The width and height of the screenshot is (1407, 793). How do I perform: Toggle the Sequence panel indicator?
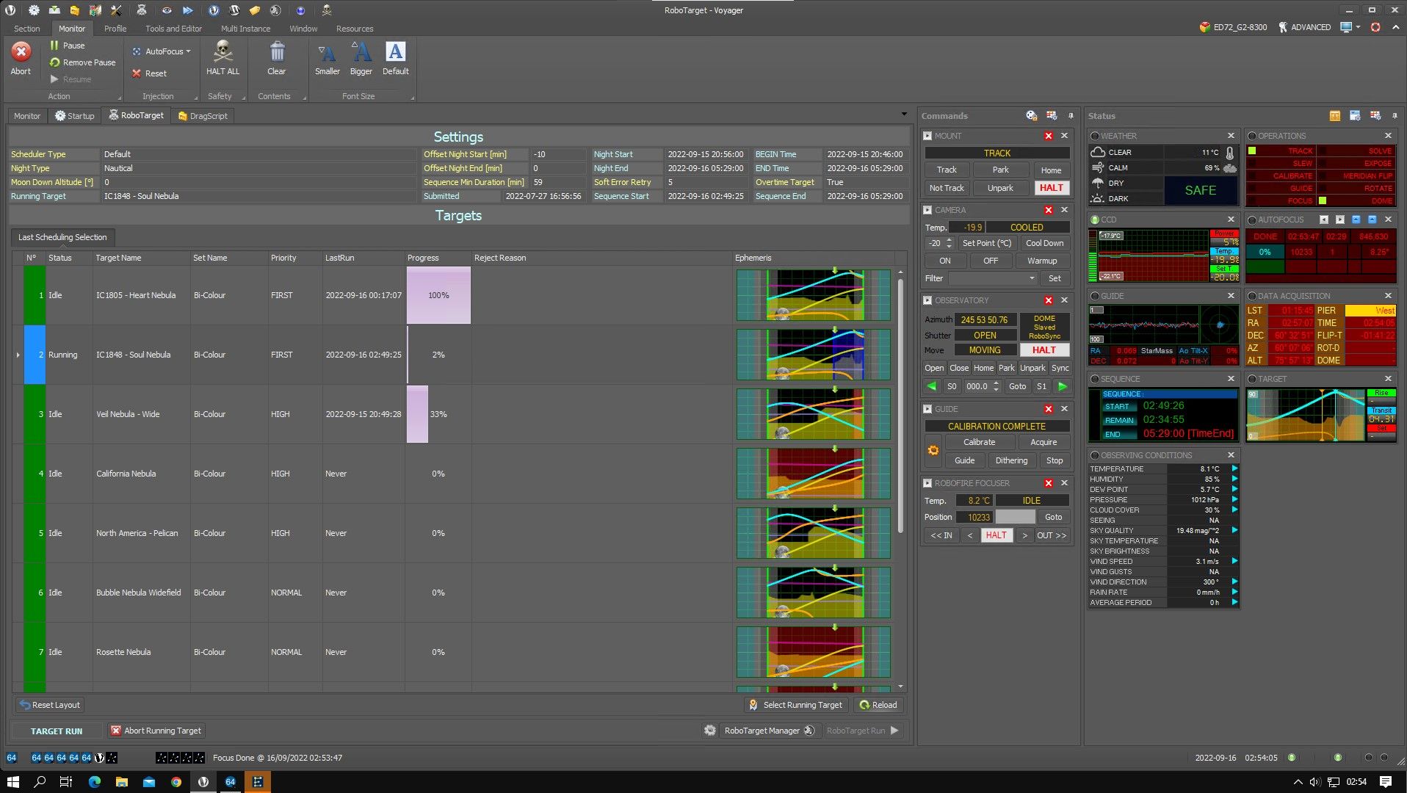pos(1095,379)
